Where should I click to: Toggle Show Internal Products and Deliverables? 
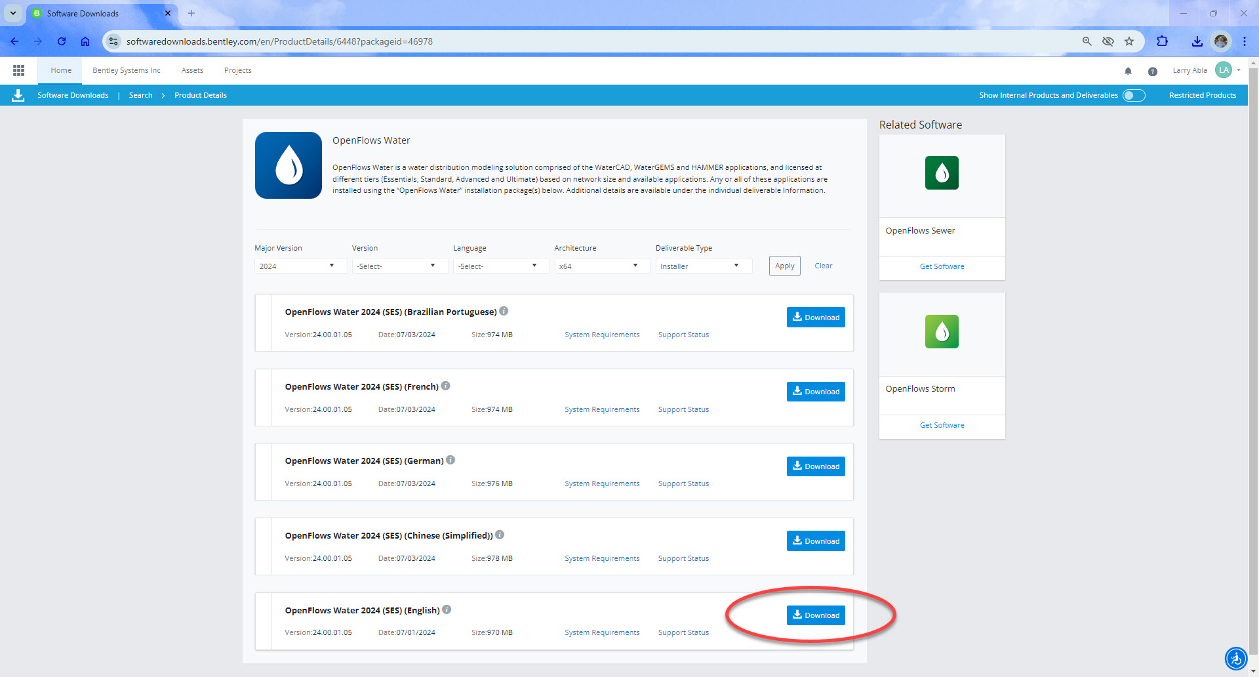tap(1134, 95)
